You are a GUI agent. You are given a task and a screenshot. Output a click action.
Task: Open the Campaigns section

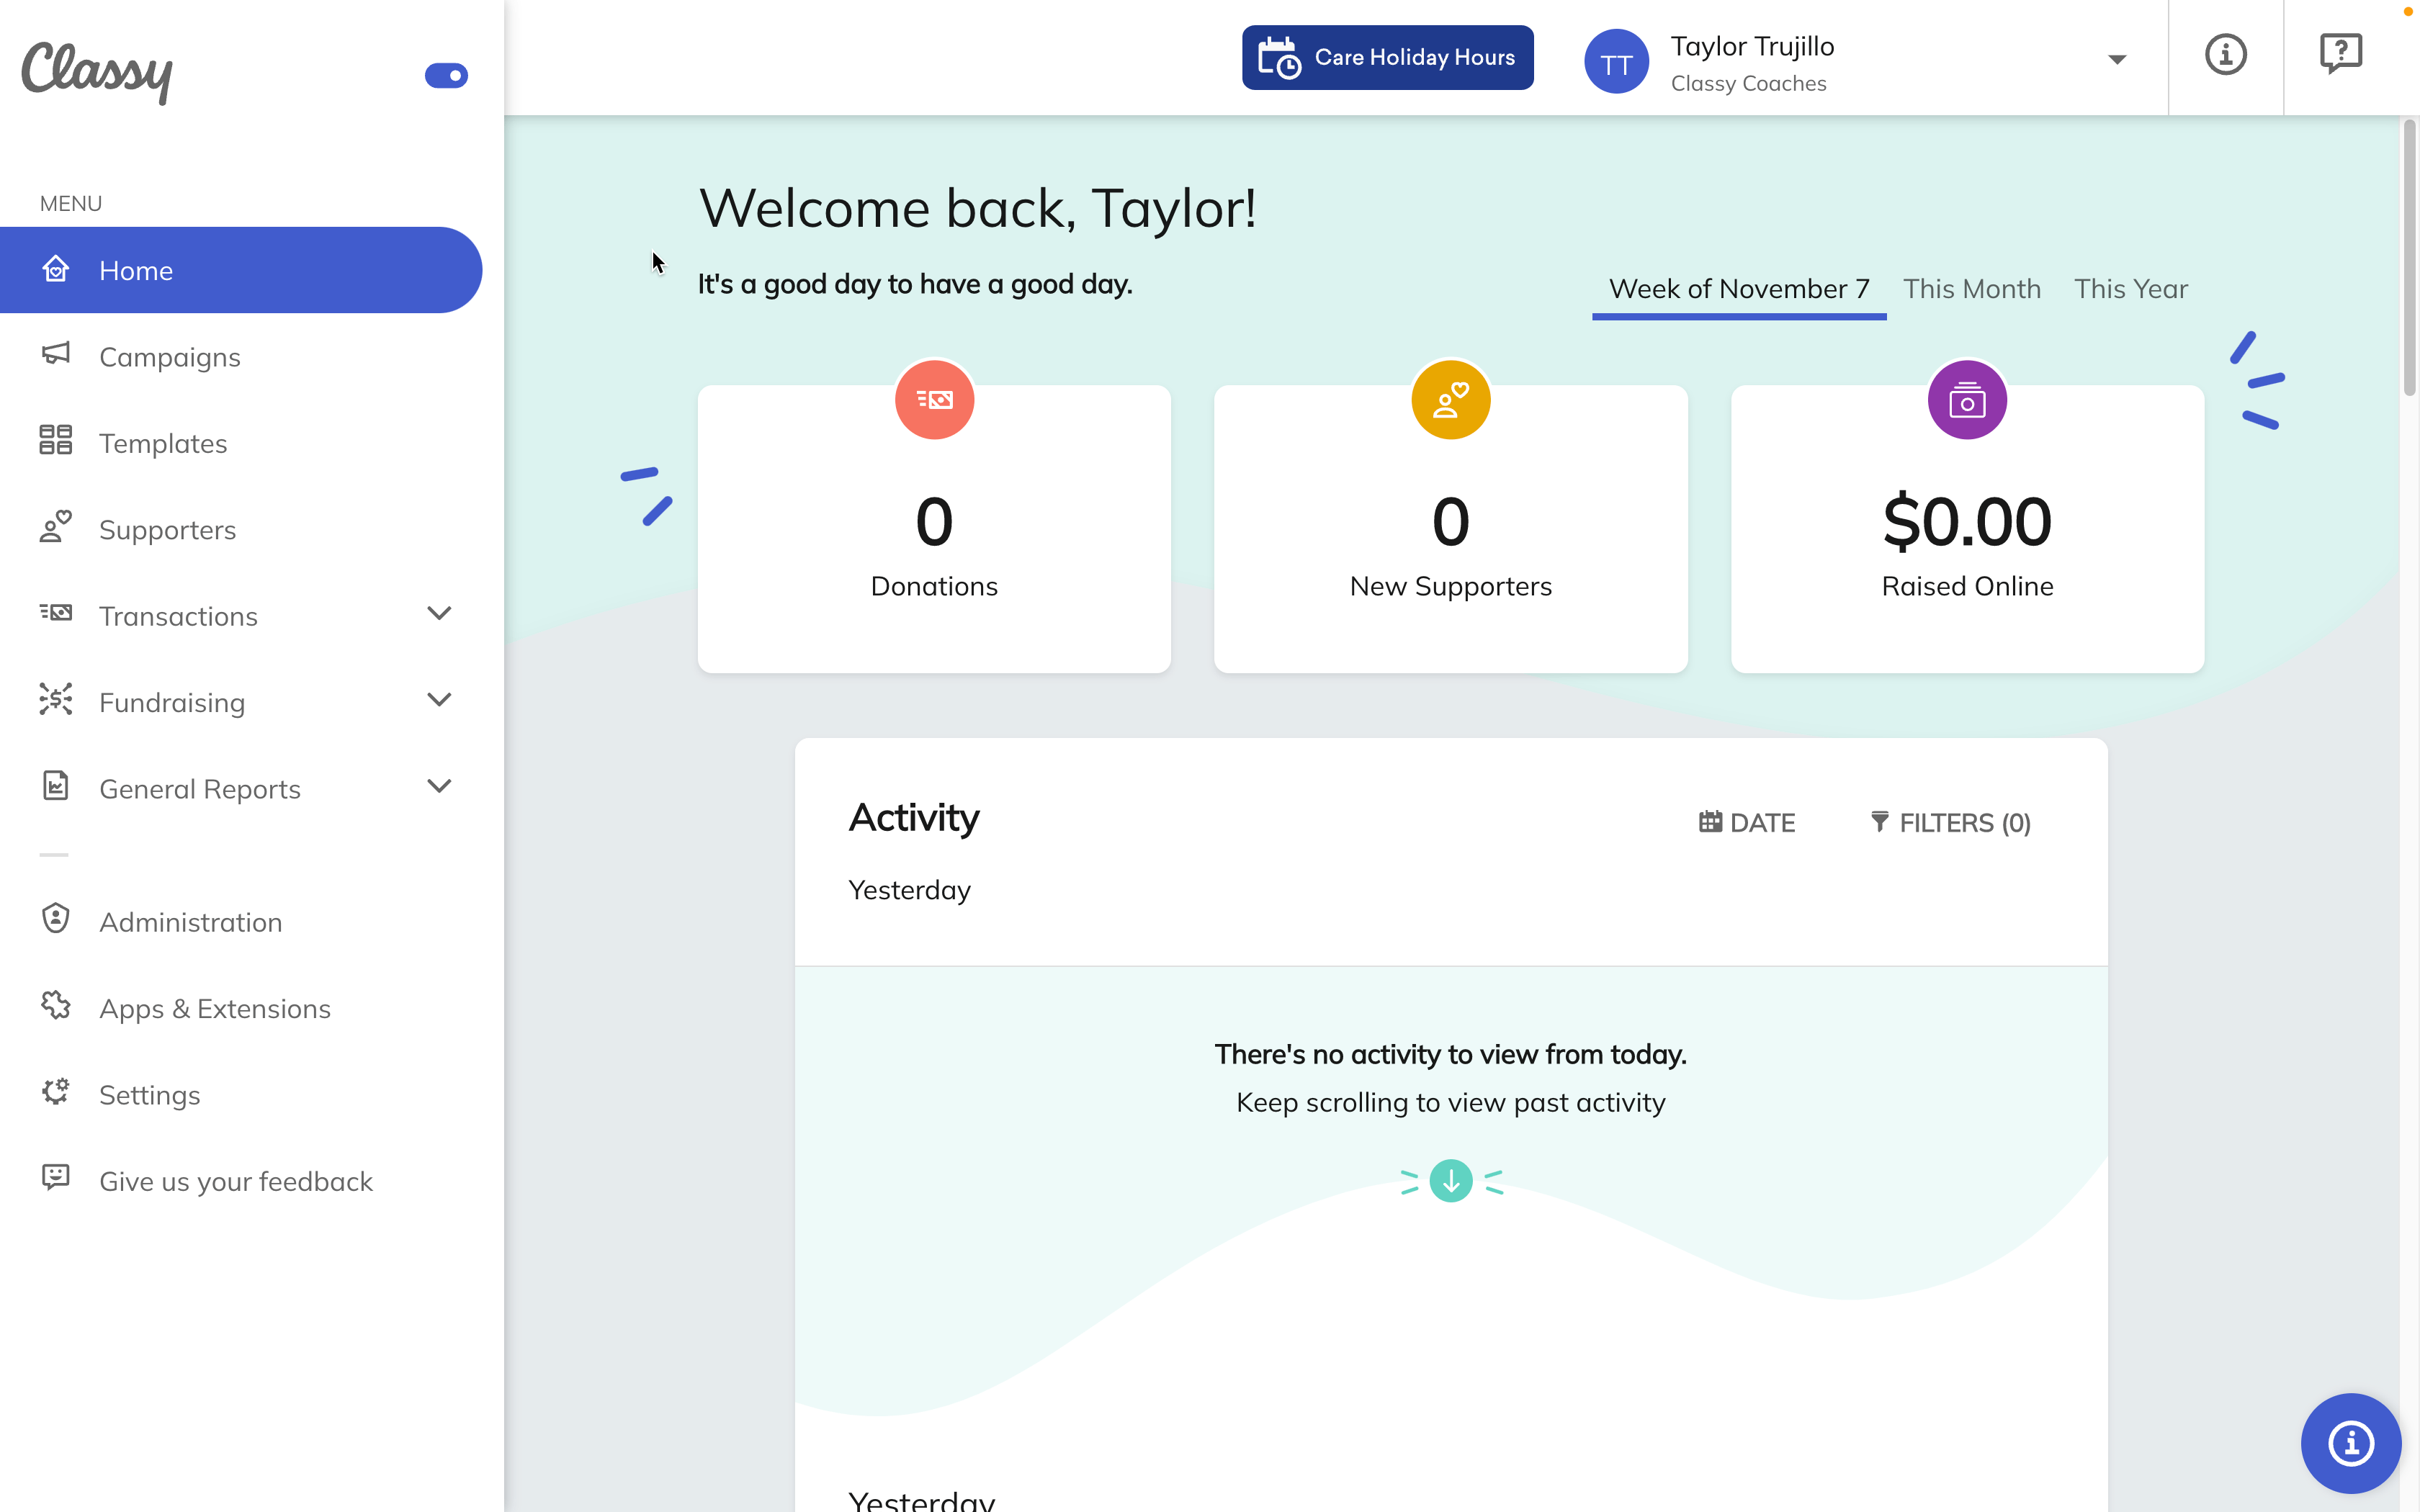tap(169, 357)
